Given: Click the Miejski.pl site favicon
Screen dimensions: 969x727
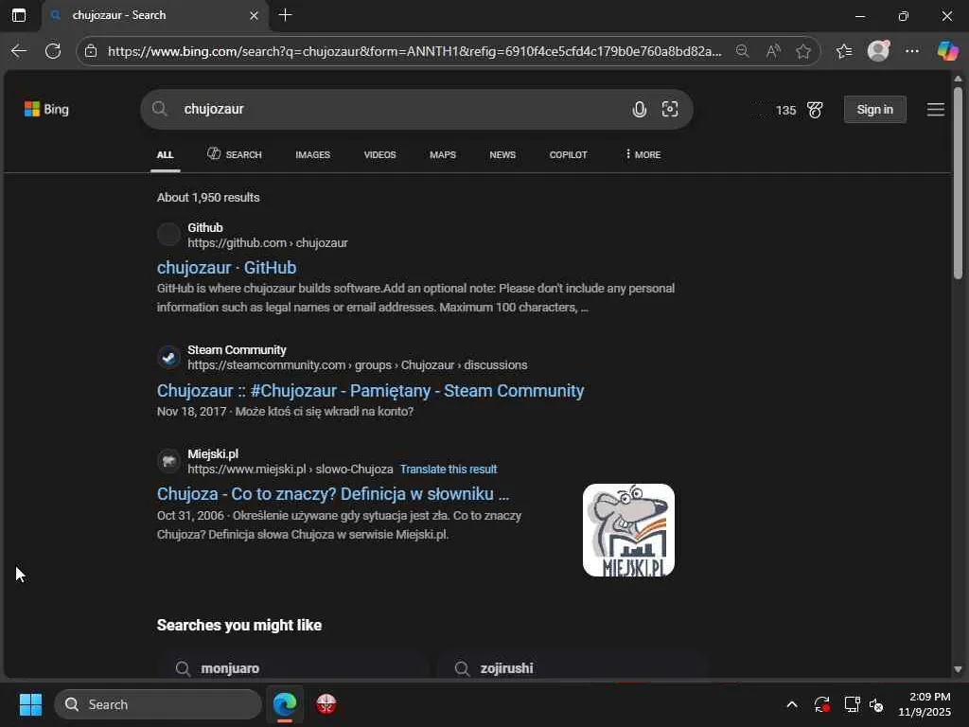Looking at the screenshot, I should tap(168, 461).
